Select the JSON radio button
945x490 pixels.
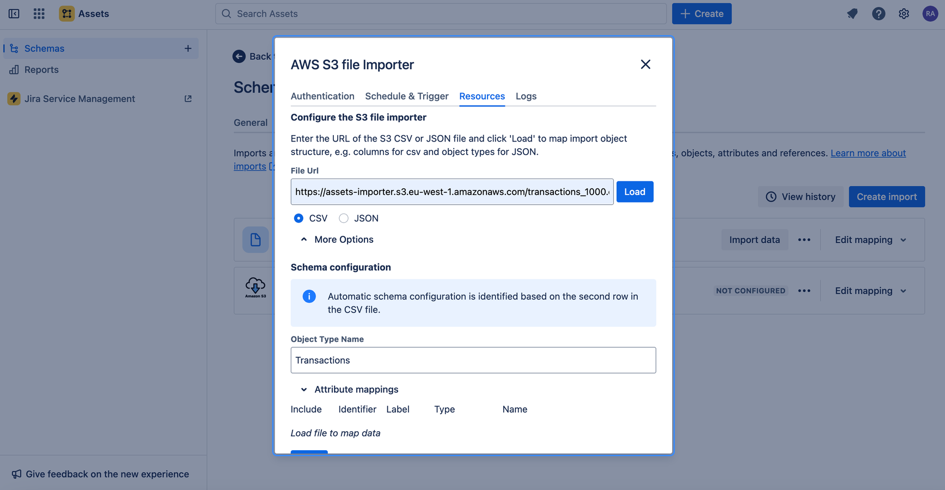pyautogui.click(x=344, y=218)
